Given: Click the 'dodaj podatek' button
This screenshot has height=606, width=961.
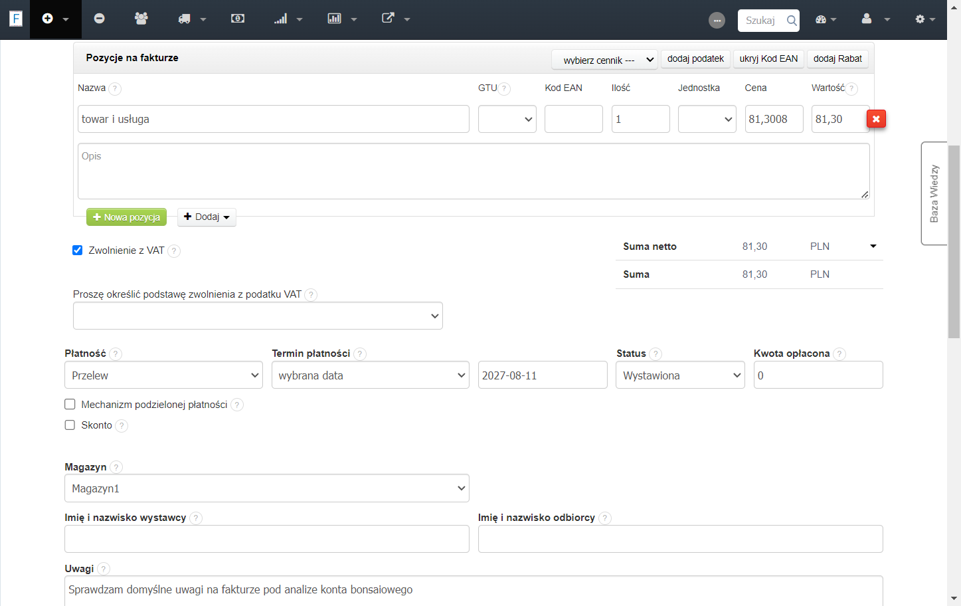Looking at the screenshot, I should [x=695, y=59].
